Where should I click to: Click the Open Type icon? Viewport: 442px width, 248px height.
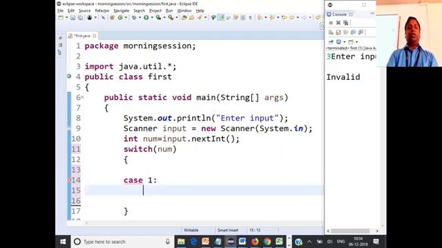tap(184, 18)
